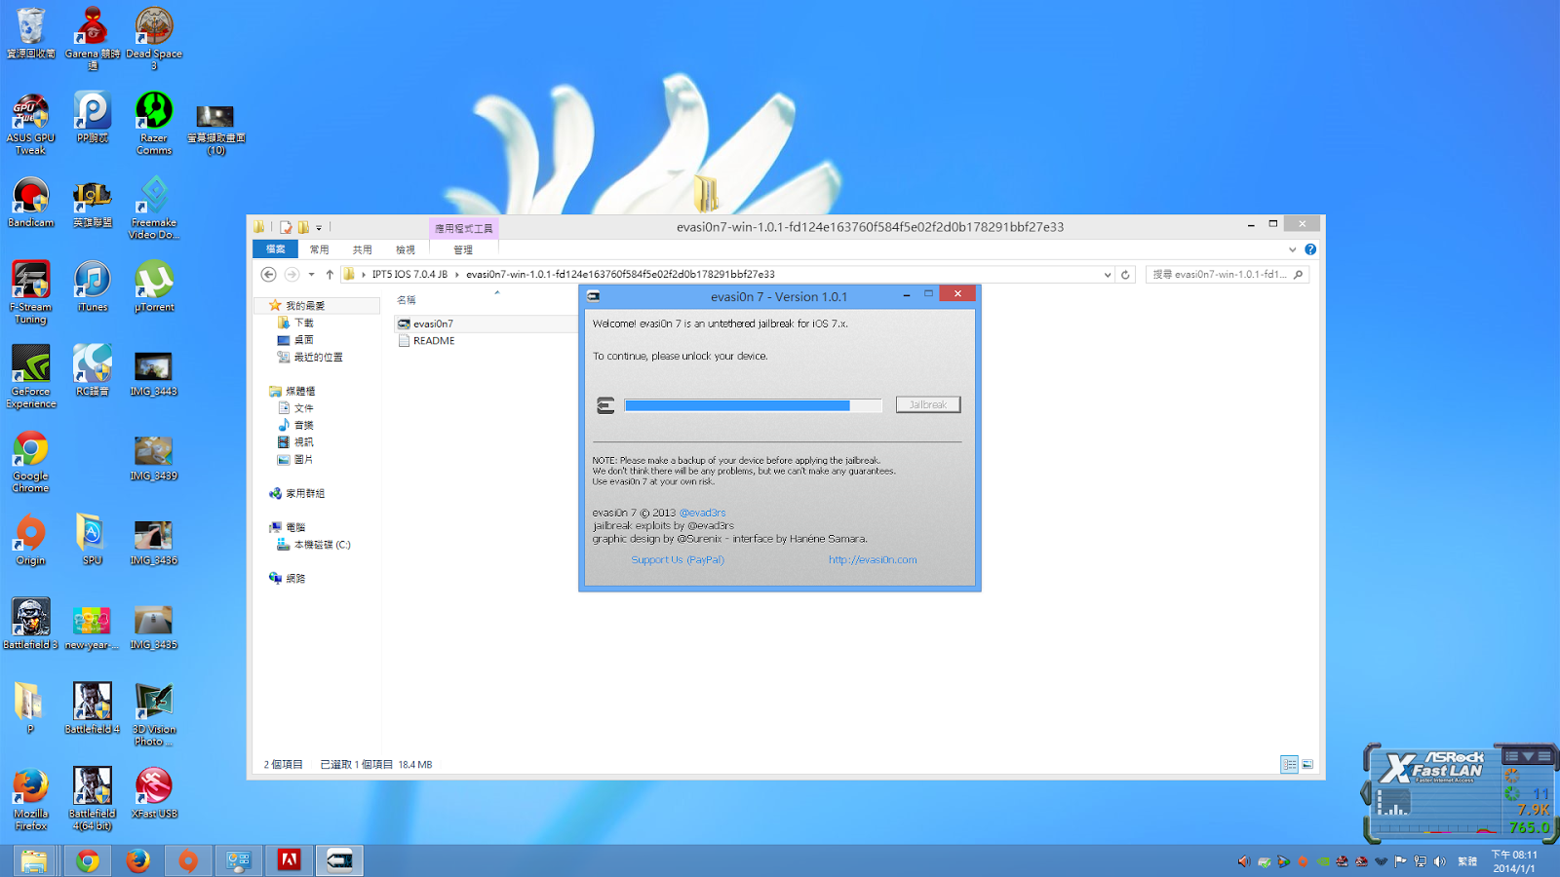Switch to evasi0n in the taskbar
Image resolution: width=1560 pixels, height=877 pixels.
[339, 860]
